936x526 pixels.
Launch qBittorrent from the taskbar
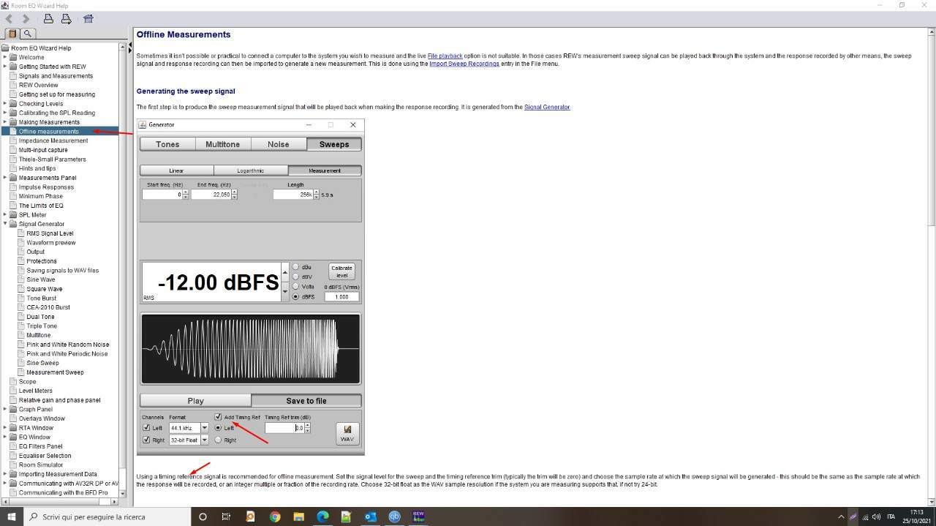(x=394, y=516)
